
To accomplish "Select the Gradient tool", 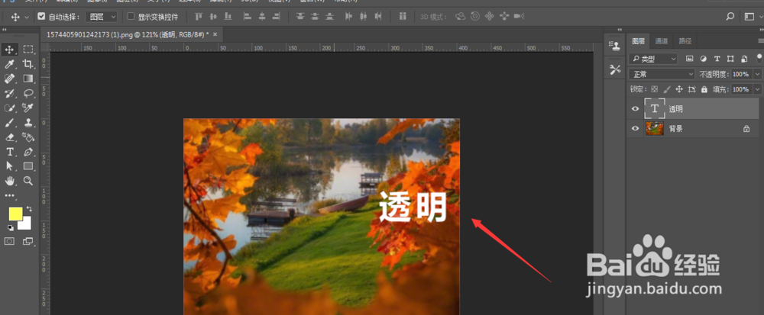I will coord(28,79).
